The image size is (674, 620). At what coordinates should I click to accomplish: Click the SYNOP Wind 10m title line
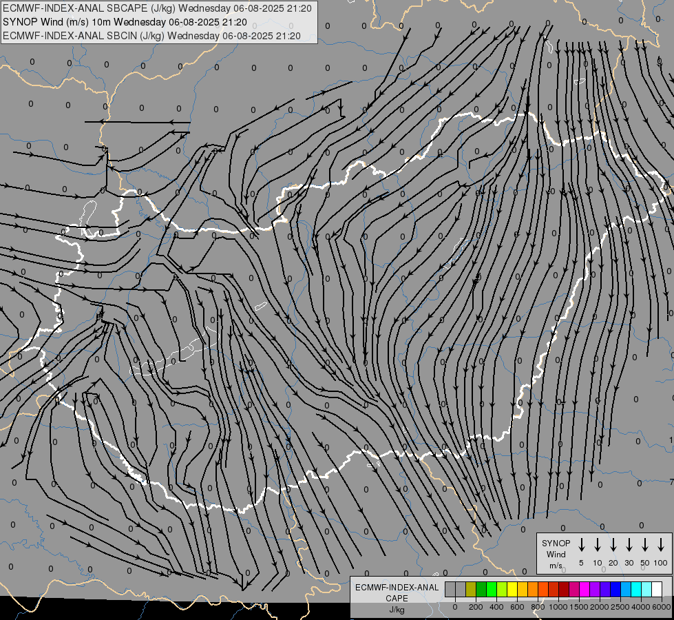(x=125, y=22)
